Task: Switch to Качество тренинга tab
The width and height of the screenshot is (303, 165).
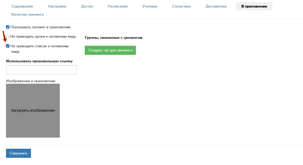Action: click(x=27, y=14)
